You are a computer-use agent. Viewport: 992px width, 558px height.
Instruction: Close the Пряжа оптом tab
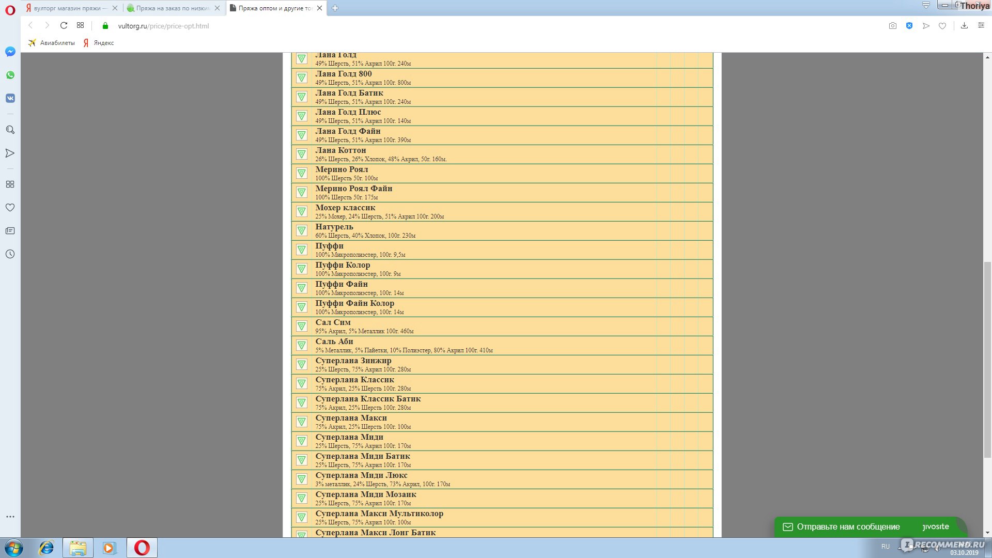319,8
